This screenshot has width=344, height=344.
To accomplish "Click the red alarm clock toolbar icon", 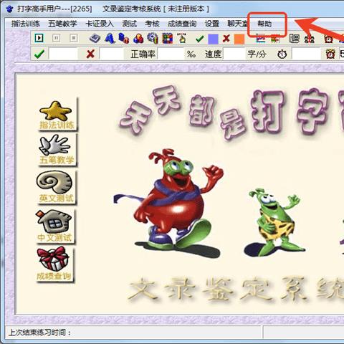I will [x=329, y=39].
